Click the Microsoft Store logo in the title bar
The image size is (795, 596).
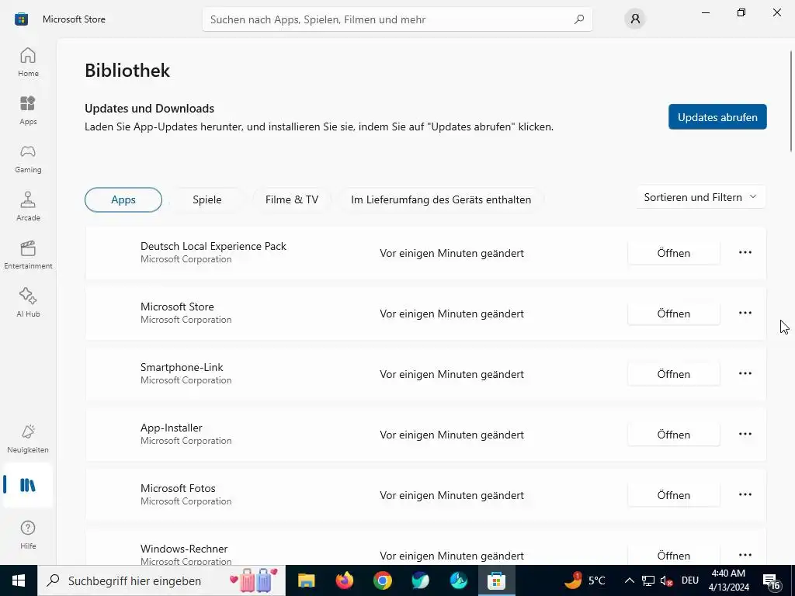[x=21, y=19]
